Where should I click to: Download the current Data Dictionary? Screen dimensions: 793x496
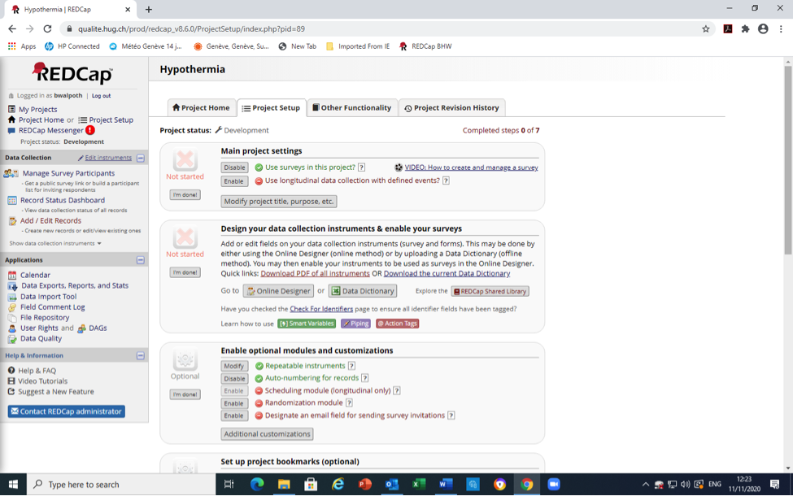pyautogui.click(x=447, y=273)
